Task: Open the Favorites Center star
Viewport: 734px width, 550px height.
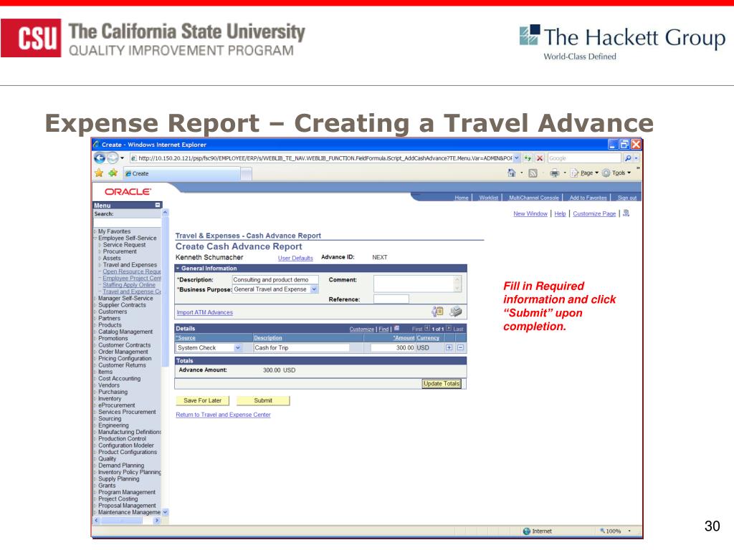Action: pos(99,173)
